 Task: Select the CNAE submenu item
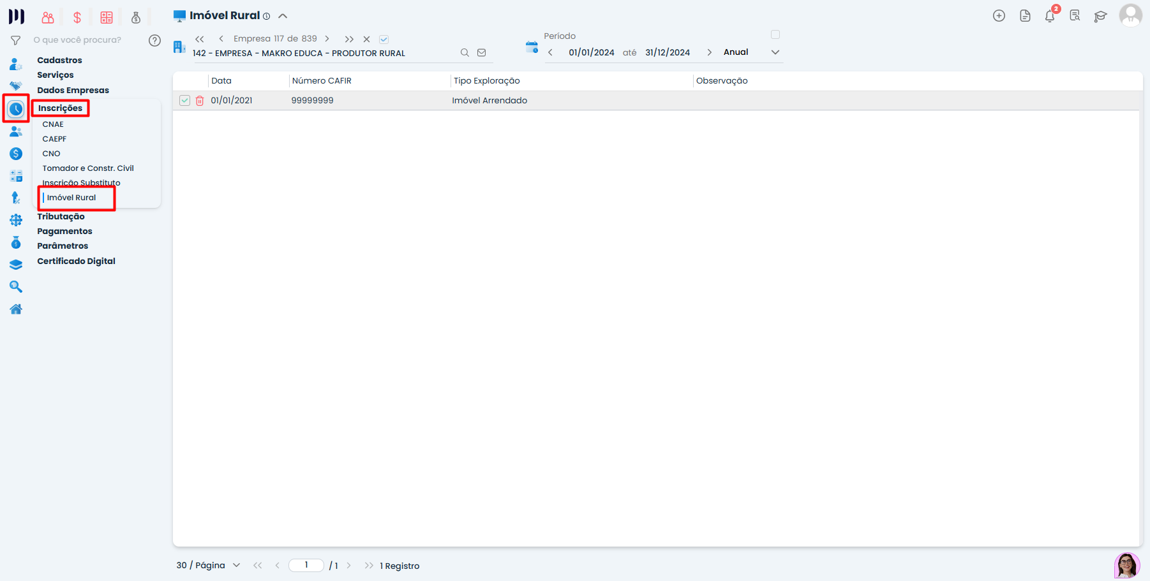tap(53, 124)
